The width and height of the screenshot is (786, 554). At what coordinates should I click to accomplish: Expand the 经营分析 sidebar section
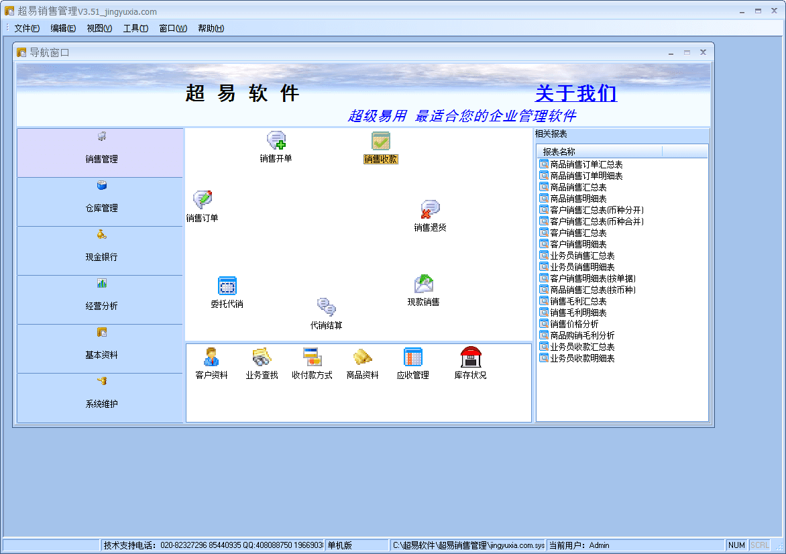pyautogui.click(x=101, y=299)
